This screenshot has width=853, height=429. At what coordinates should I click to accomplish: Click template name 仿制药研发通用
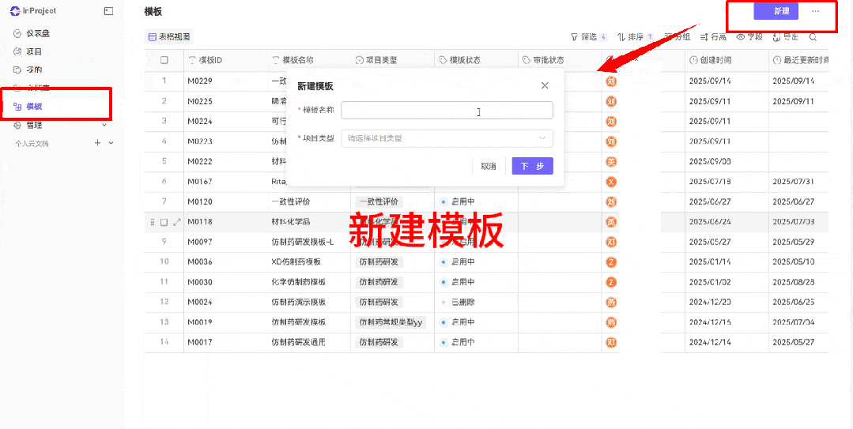tap(298, 343)
